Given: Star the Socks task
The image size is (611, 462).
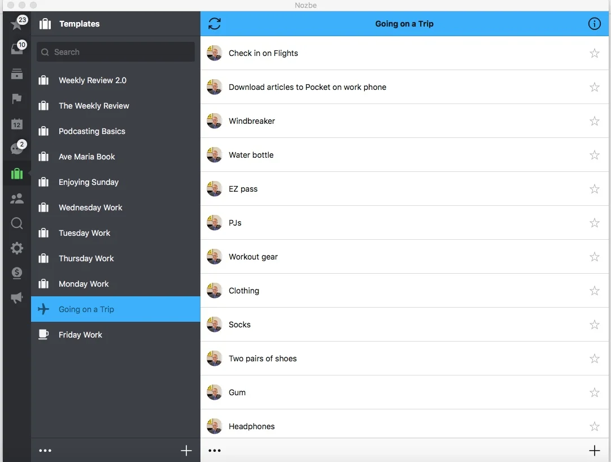Looking at the screenshot, I should 594,325.
